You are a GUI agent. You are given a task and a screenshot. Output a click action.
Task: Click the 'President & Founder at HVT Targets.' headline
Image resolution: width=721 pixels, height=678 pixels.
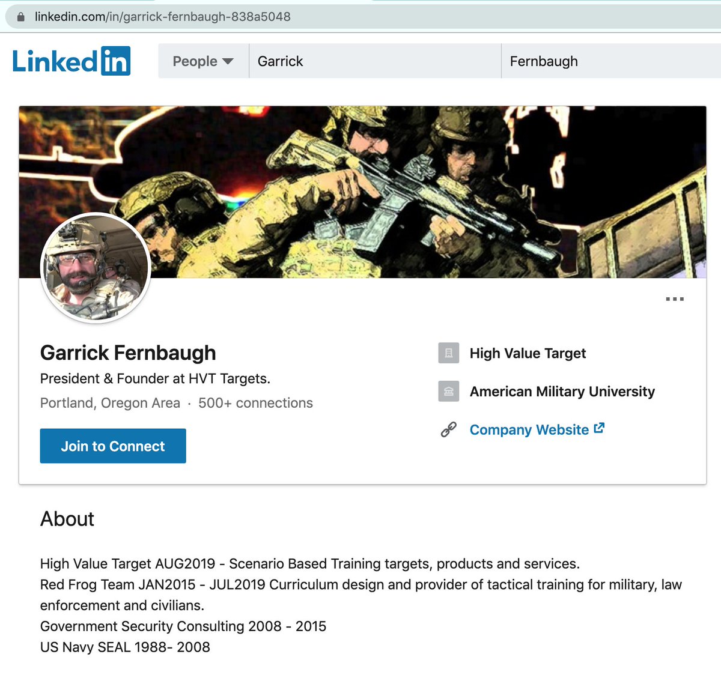tap(155, 379)
